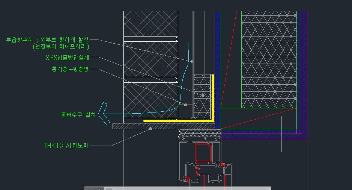Select the '통기층-벗충망' annotation text
The height and width of the screenshot is (190, 352).
point(69,69)
